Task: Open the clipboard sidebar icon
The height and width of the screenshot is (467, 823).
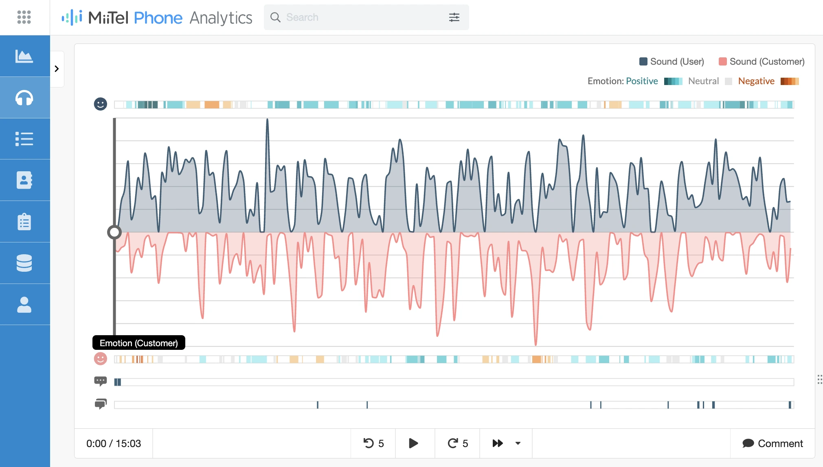Action: [24, 222]
